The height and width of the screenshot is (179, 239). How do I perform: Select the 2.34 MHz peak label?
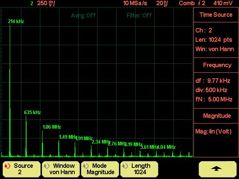click(100, 142)
